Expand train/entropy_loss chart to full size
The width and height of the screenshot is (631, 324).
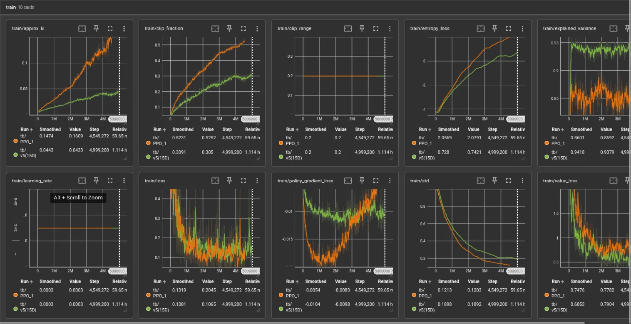click(509, 28)
